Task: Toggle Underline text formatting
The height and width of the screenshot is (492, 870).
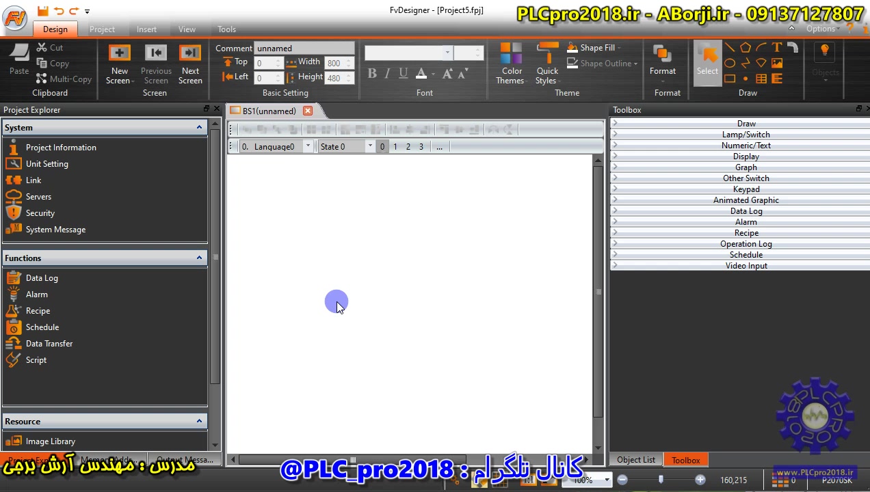Action: point(403,74)
